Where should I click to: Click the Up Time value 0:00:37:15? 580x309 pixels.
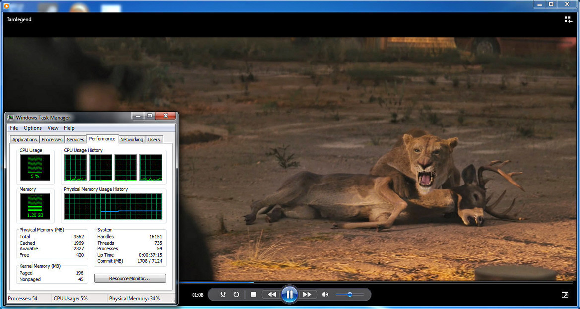pyautogui.click(x=151, y=255)
